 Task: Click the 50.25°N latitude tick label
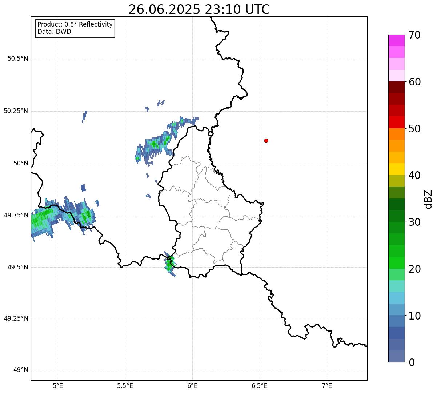pos(16,111)
